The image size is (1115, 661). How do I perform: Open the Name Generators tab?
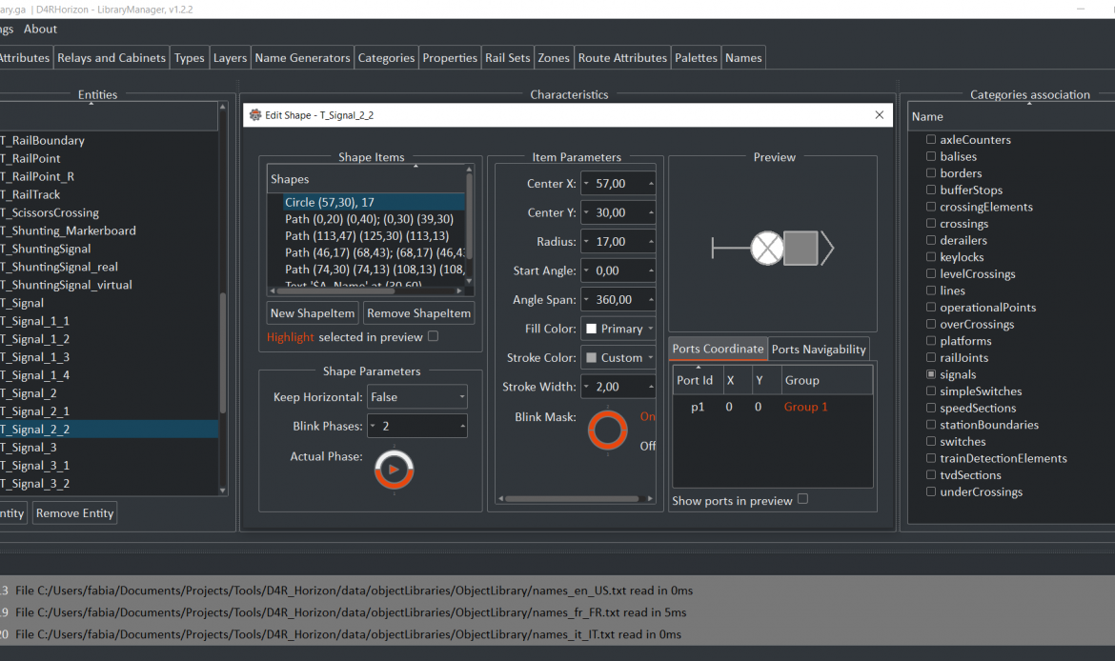(x=302, y=58)
